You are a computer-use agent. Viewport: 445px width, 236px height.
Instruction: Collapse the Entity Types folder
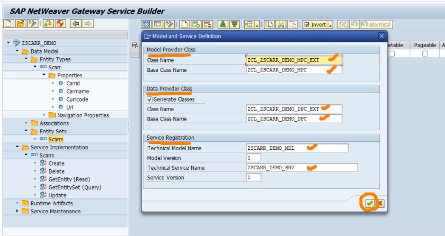coord(26,59)
